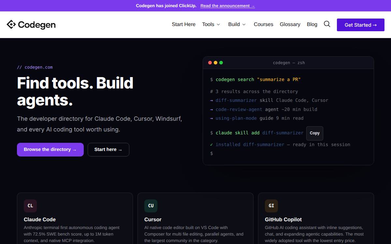Screen dimensions: 391x244
Task: Open the diff-summarizer search result
Action: click(236, 100)
